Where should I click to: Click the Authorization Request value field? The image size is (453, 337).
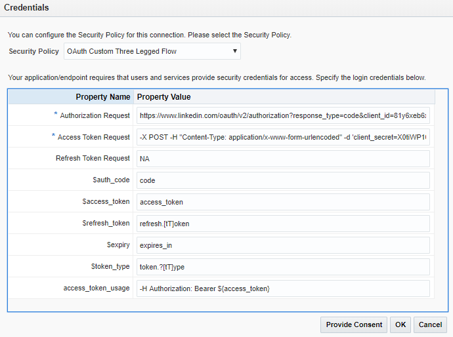click(284, 115)
